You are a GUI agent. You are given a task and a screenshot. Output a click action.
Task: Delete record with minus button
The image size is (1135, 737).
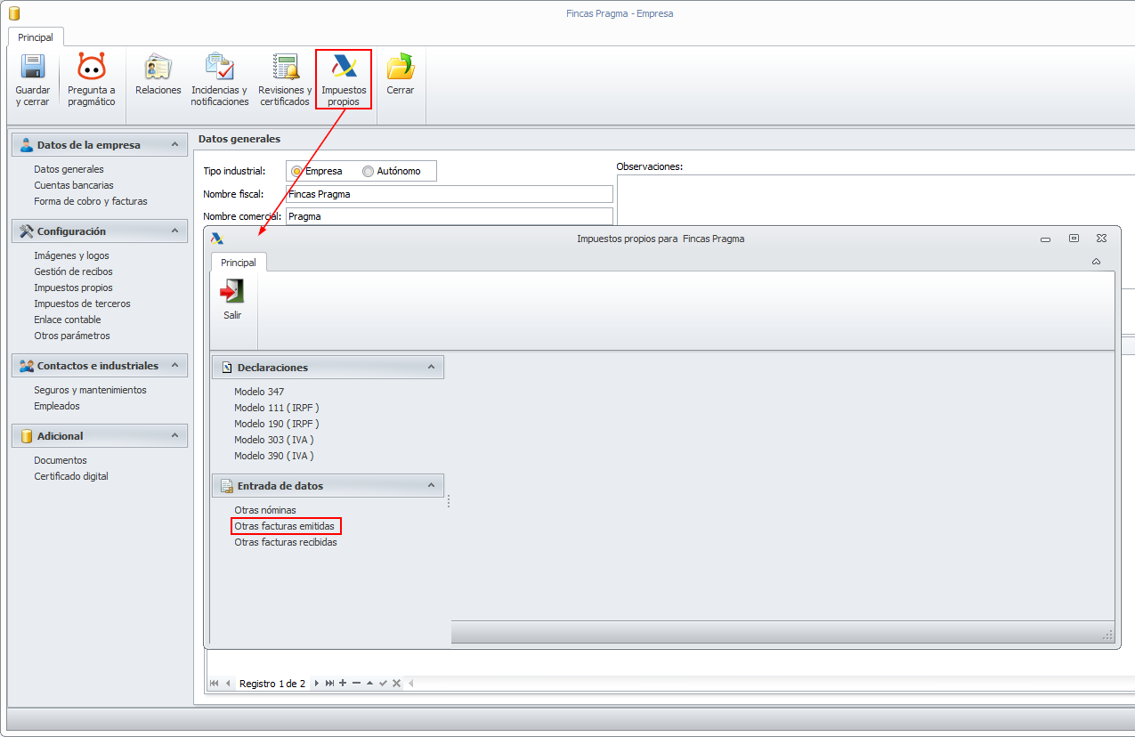pos(356,684)
